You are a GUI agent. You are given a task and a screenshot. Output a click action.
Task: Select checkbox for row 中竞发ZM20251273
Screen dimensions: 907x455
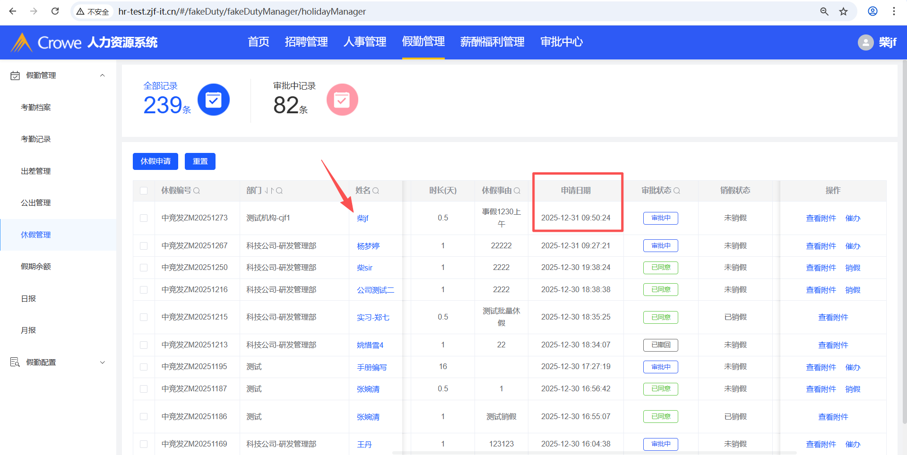click(x=144, y=218)
